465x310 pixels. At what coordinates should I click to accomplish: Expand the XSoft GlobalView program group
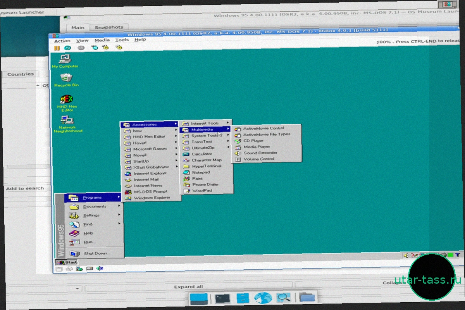point(151,167)
